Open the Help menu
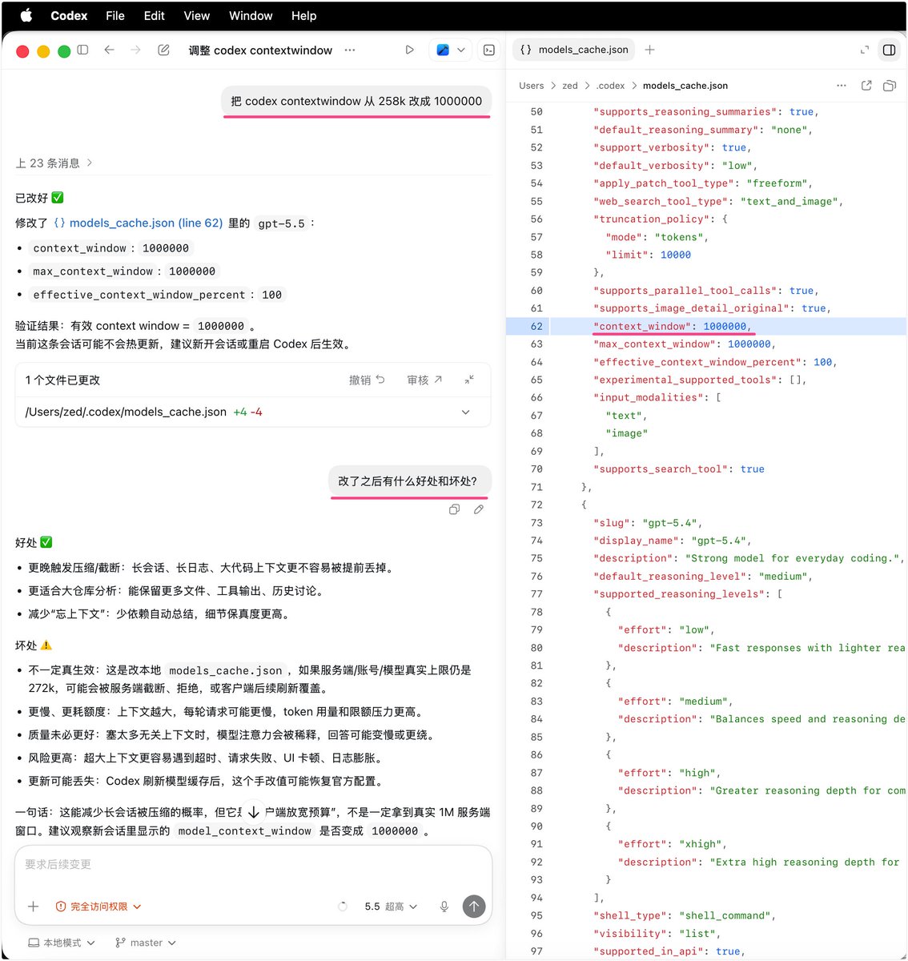The image size is (908, 961). (x=303, y=15)
